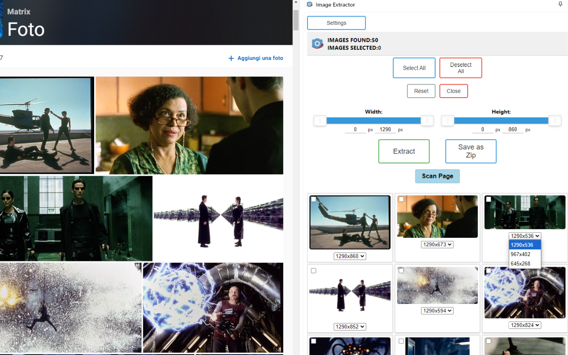This screenshot has height=355, width=568.
Task: Open the helicopter rooftop photo on the Foto page
Action: pos(47,126)
